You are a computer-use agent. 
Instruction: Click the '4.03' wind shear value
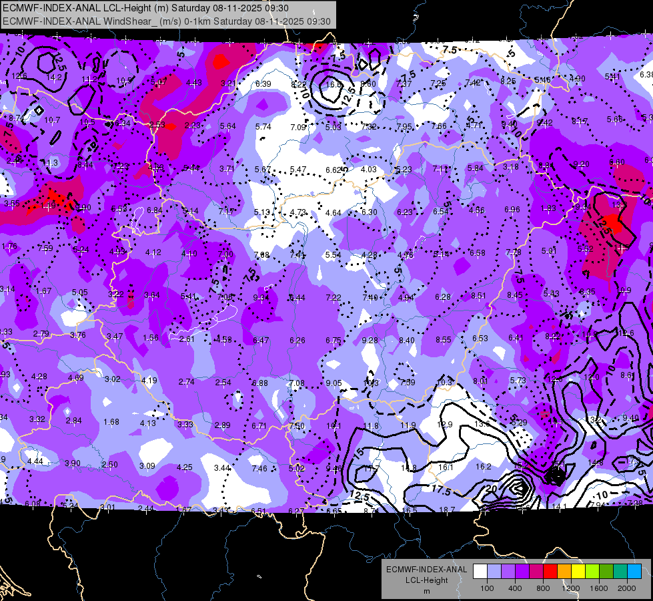point(369,170)
